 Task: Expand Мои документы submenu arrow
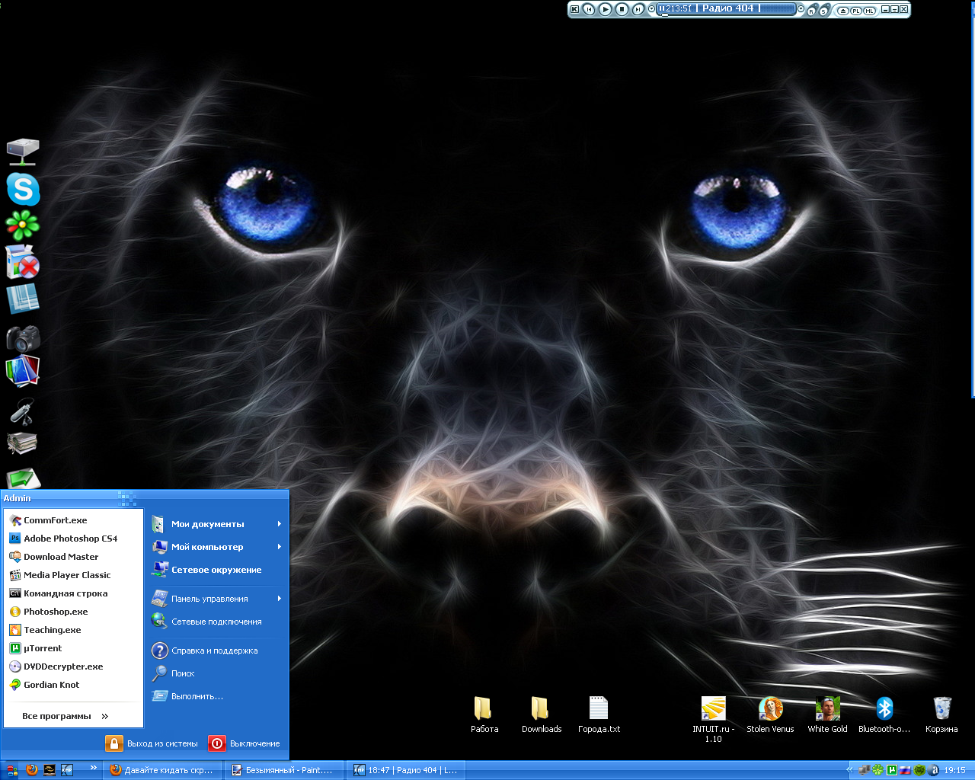pyautogui.click(x=280, y=524)
